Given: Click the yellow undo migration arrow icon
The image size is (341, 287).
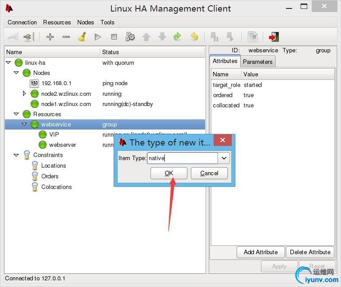Looking at the screenshot, I should [194, 37].
